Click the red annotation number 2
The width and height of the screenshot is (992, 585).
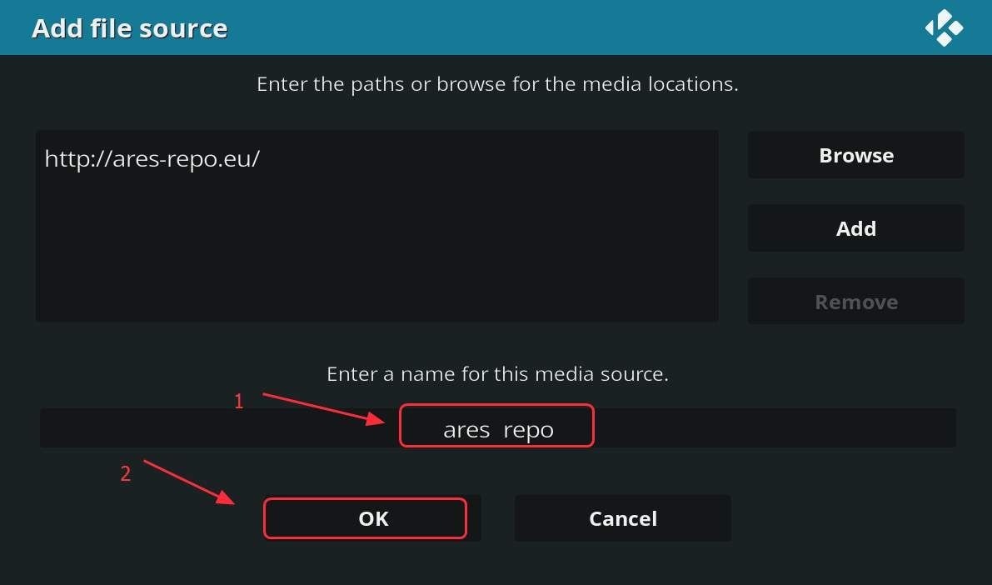[x=126, y=474]
